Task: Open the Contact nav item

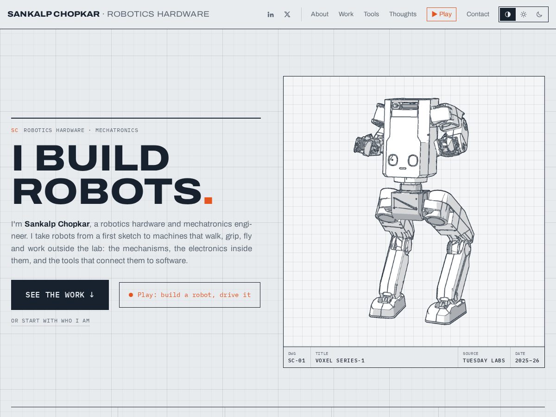Action: [x=478, y=14]
